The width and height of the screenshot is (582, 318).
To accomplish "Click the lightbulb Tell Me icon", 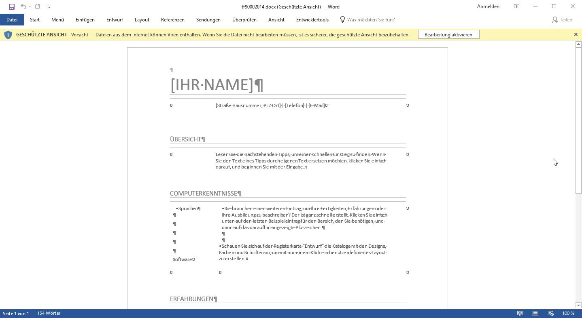I will (x=342, y=19).
